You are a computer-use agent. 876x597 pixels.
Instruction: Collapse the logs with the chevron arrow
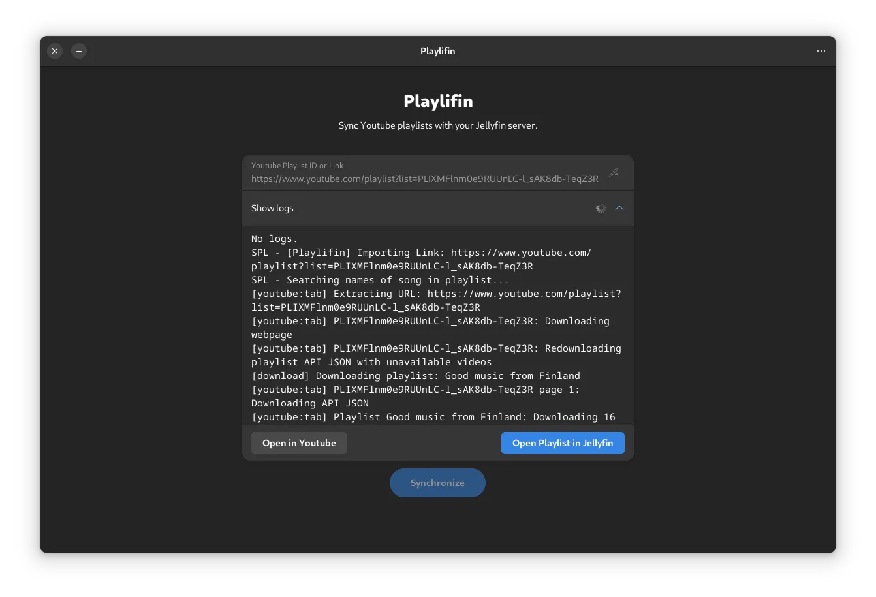pos(619,208)
